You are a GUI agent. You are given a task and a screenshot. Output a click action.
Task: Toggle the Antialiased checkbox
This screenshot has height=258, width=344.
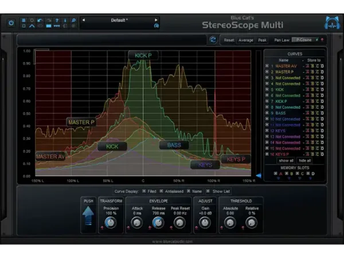(x=161, y=191)
